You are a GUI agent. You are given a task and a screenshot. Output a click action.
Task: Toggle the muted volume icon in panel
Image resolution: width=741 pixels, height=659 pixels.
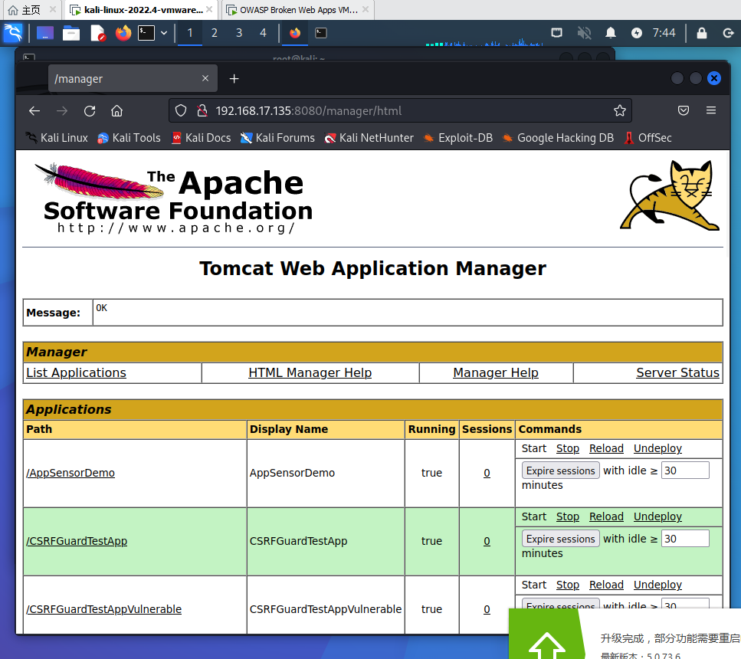click(x=584, y=33)
